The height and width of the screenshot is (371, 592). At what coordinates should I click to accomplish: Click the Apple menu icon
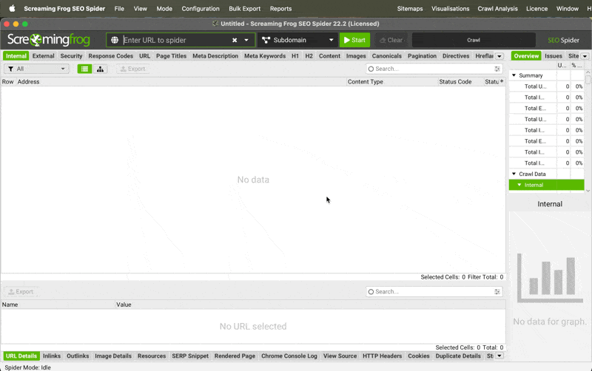12,9
